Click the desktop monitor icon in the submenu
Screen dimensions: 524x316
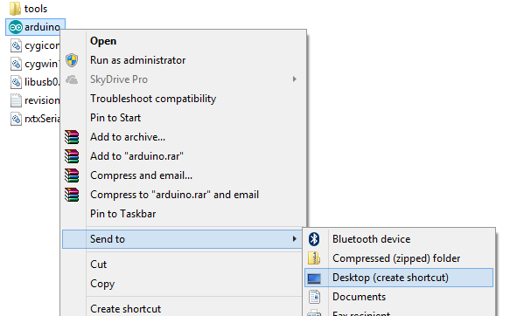pos(314,278)
